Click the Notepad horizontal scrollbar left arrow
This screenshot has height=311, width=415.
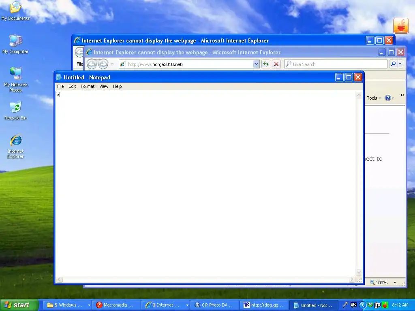[x=59, y=279]
